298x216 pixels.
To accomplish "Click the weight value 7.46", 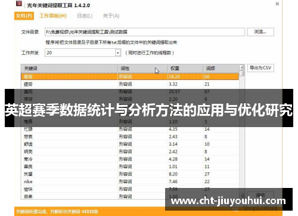I will pyautogui.click(x=173, y=181).
